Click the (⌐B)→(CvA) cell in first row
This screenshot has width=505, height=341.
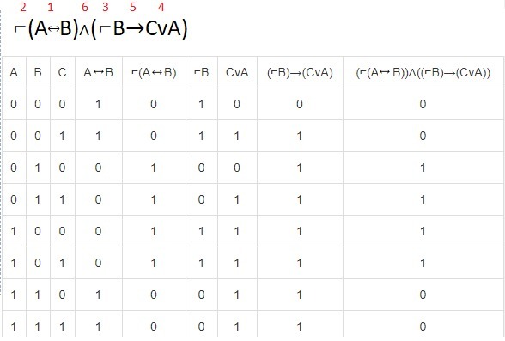[x=300, y=104]
